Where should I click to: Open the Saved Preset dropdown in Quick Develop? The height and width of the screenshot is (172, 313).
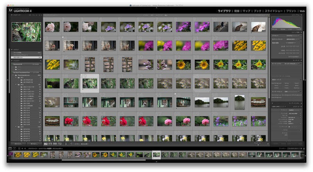293,36
